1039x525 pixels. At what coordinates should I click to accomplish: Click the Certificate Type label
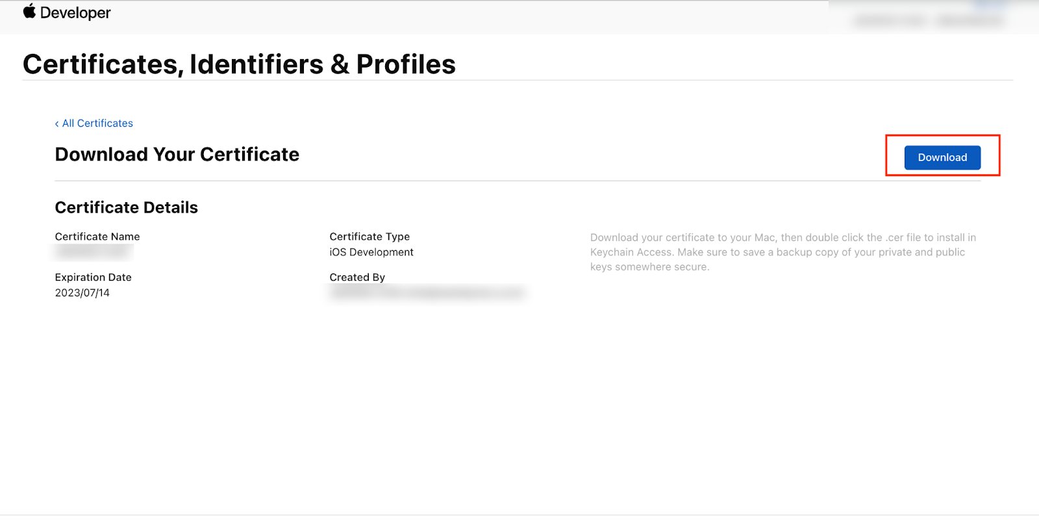369,237
